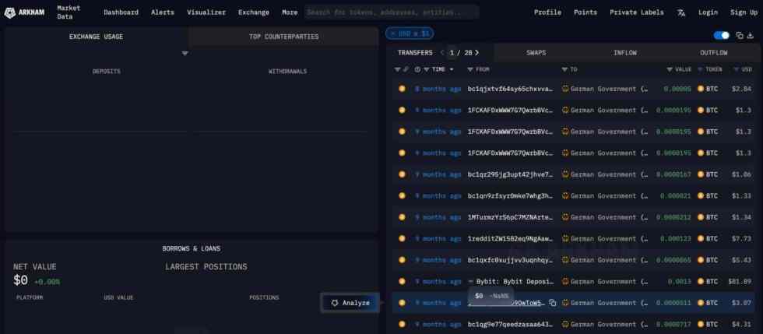Image resolution: width=763 pixels, height=334 pixels.
Task: Expand the filter under Exchange Usage
Action: (x=185, y=53)
